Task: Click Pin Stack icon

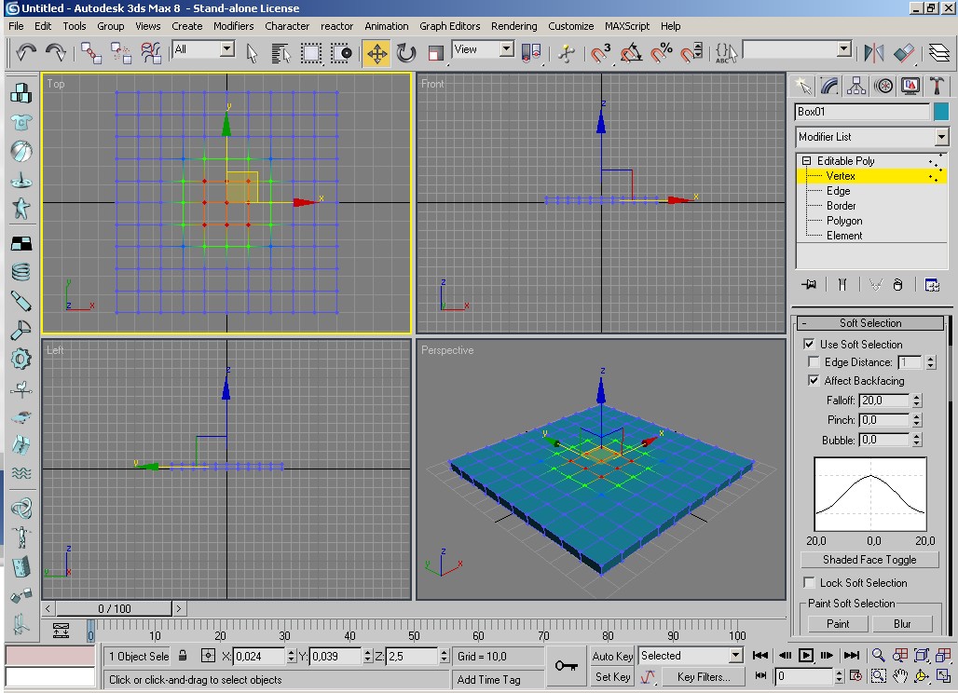Action: click(809, 284)
